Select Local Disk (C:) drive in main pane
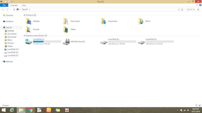 [43, 41]
